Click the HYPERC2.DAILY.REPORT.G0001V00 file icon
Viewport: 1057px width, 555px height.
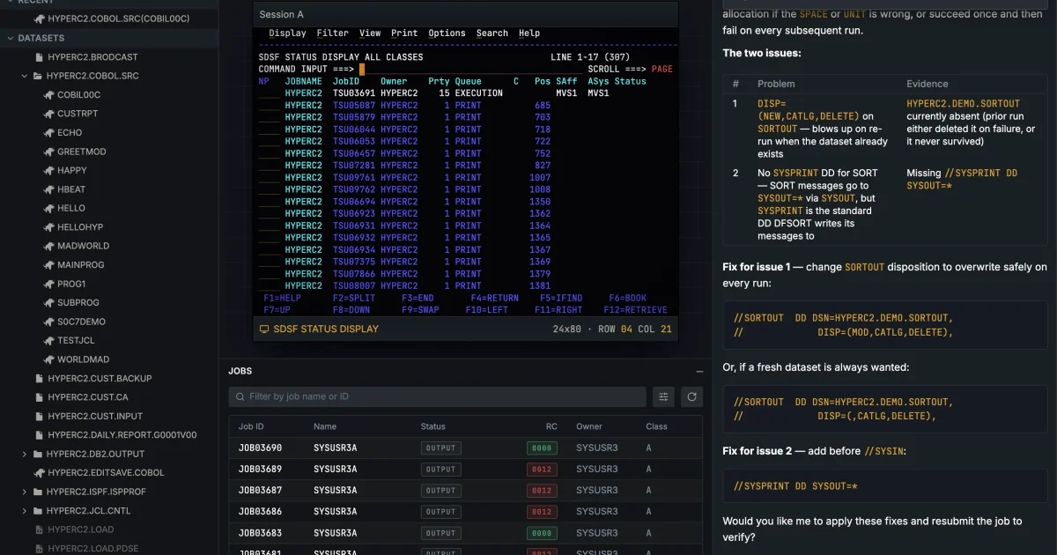39,435
